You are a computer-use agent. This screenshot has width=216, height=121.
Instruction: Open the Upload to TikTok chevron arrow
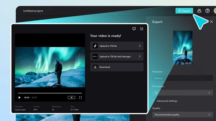pyautogui.click(x=140, y=46)
